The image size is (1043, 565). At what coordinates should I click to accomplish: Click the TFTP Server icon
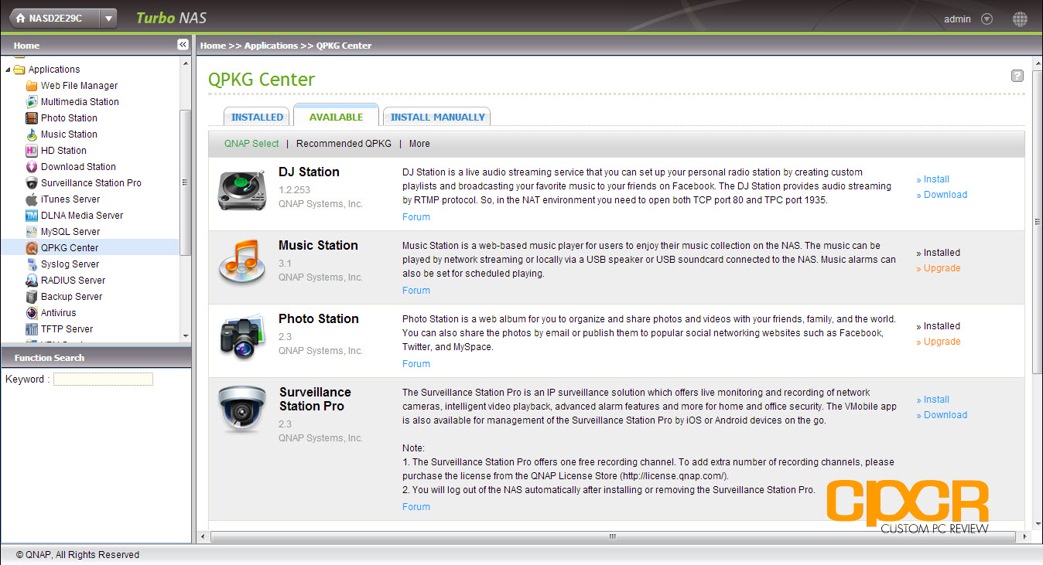32,329
